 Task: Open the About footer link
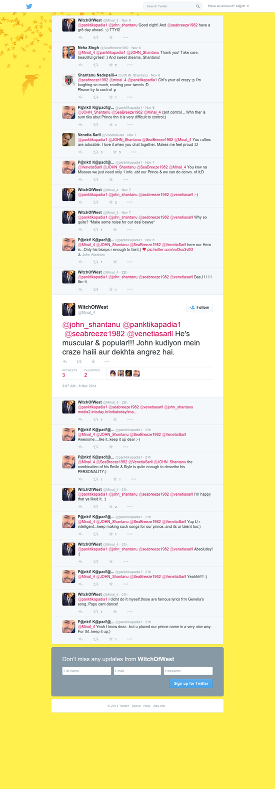tap(136, 706)
